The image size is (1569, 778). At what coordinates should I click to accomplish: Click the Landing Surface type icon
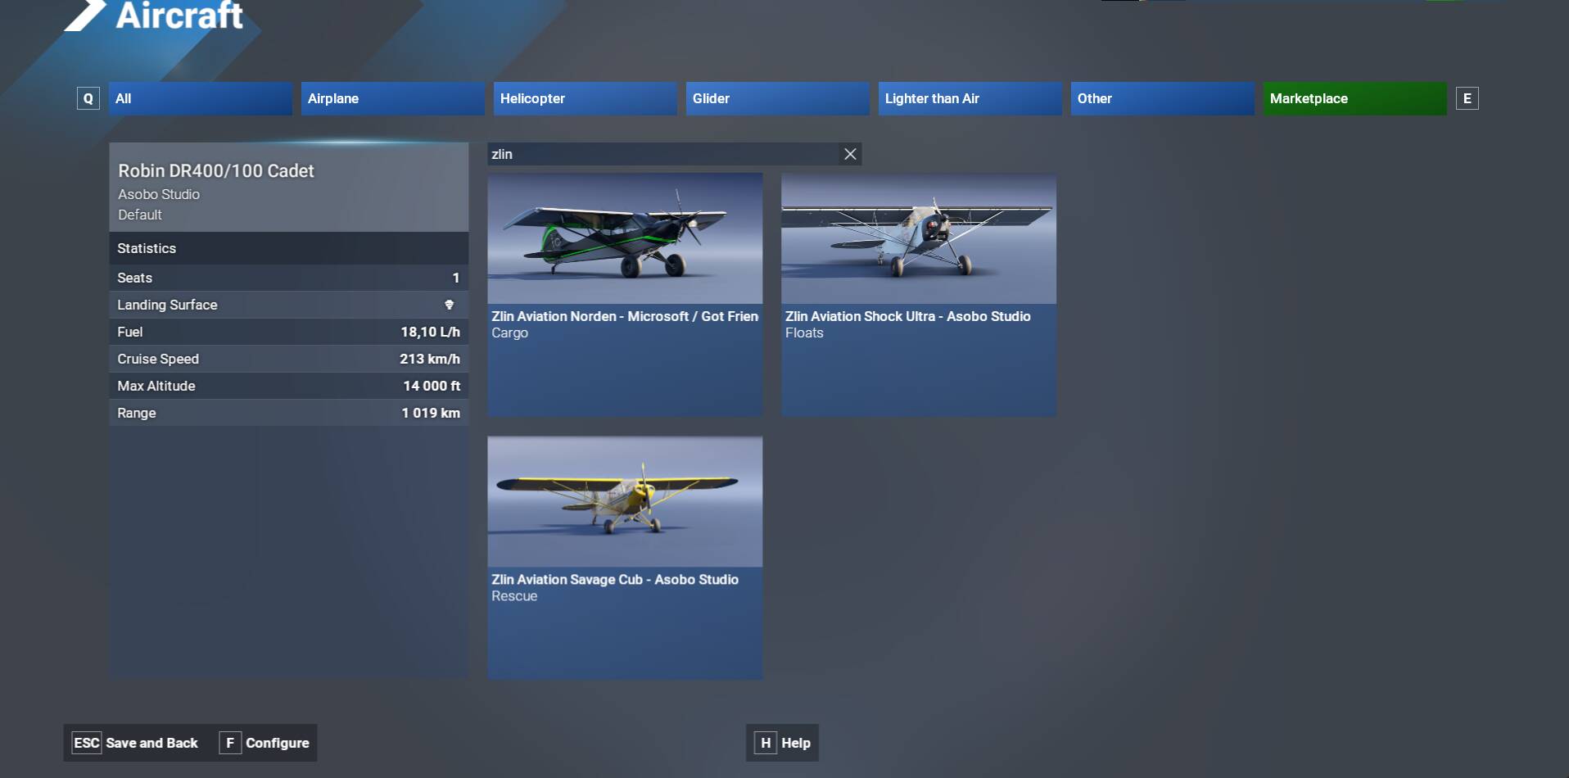click(449, 305)
